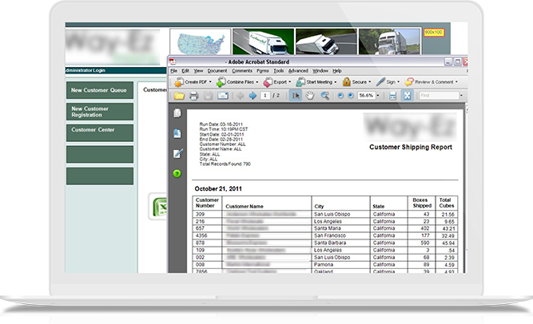Click the Combine Files toolbar button
This screenshot has width=533, height=324.
tap(237, 82)
